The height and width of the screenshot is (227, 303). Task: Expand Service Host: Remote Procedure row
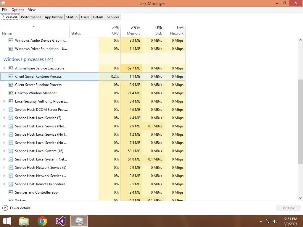point(4,184)
